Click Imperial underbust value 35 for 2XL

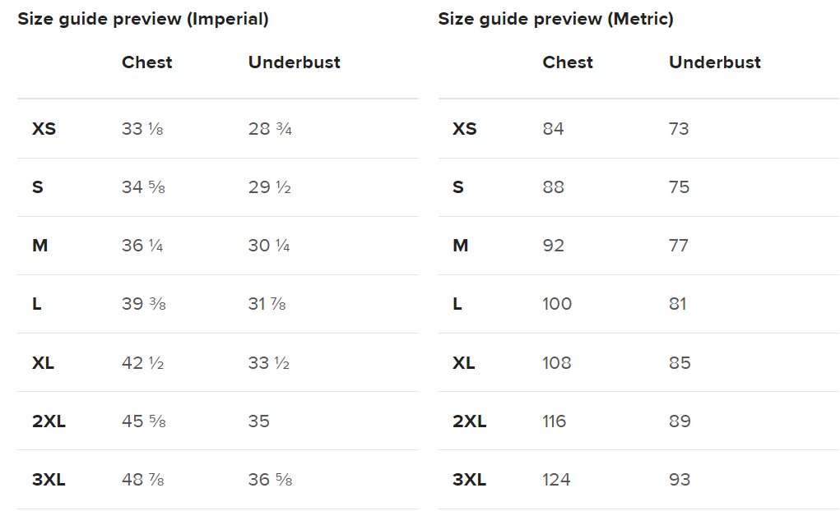point(259,421)
